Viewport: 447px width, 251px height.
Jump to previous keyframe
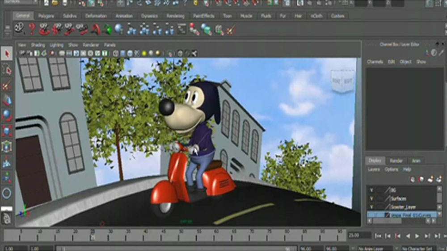pyautogui.click(x=398, y=236)
